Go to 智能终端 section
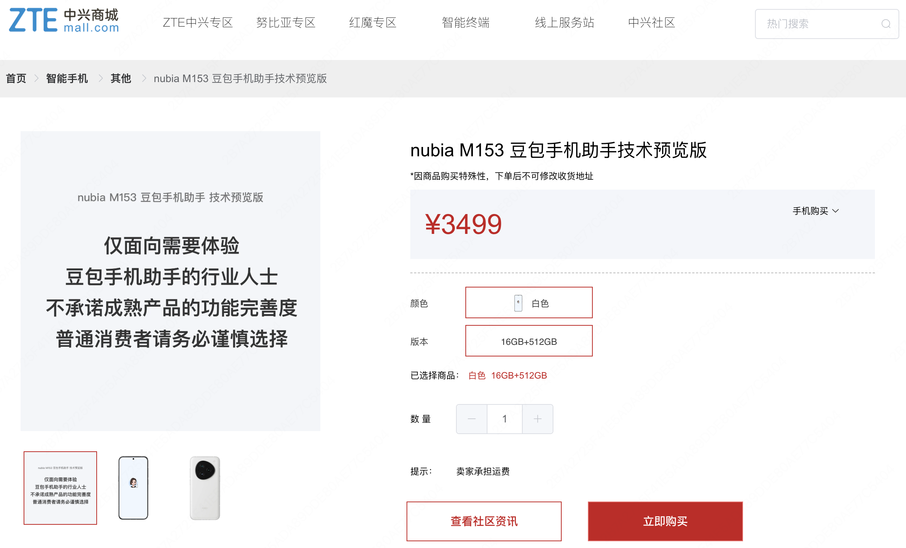The width and height of the screenshot is (906, 548). tap(466, 23)
